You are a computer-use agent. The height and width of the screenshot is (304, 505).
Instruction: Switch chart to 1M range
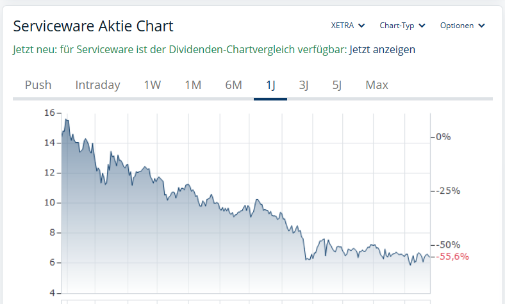coord(193,85)
